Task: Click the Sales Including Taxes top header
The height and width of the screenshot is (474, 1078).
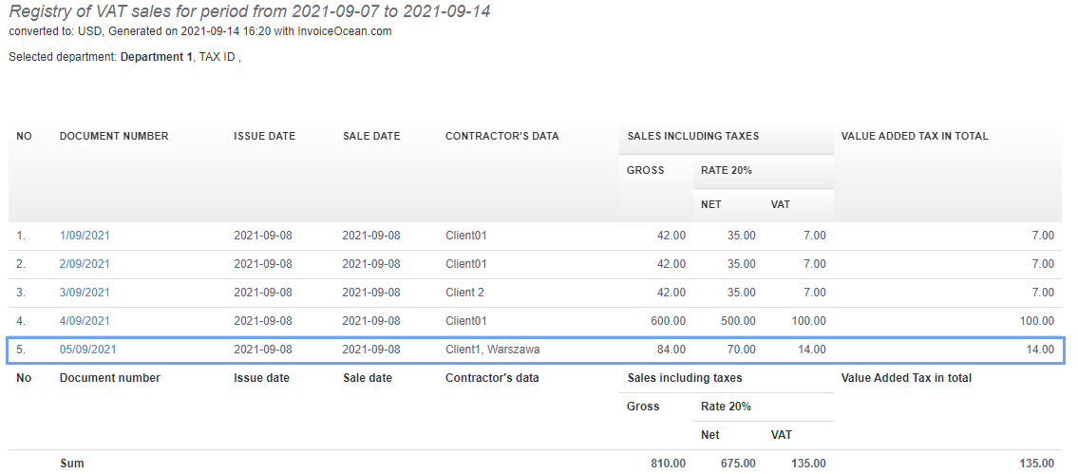Action: coord(692,136)
